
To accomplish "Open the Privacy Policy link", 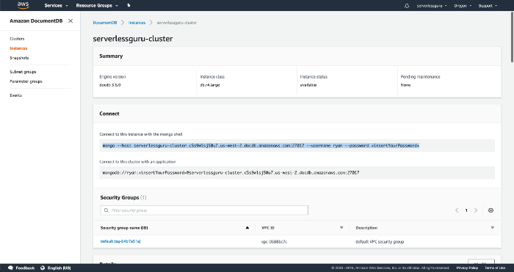I will click(467, 268).
